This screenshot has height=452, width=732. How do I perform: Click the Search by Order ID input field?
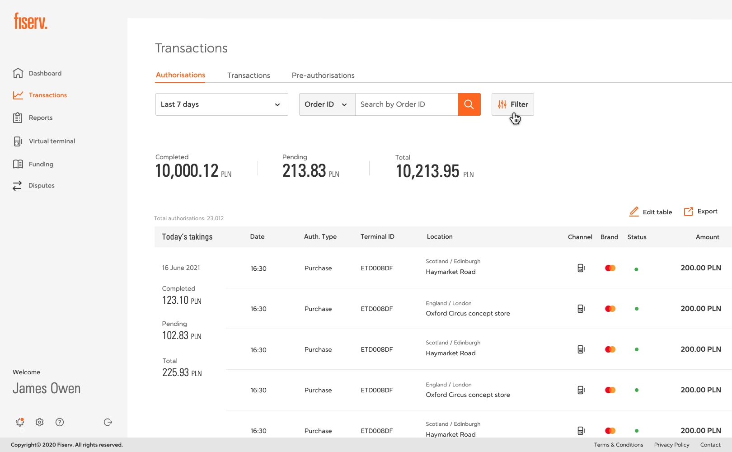(x=406, y=104)
